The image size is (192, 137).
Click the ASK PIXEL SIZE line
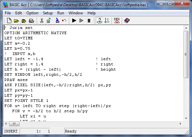point(58,85)
